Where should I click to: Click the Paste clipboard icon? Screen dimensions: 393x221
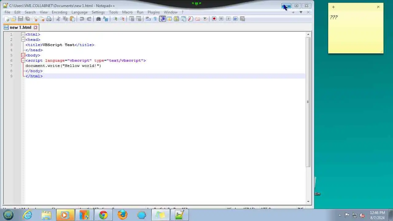tap(72, 19)
